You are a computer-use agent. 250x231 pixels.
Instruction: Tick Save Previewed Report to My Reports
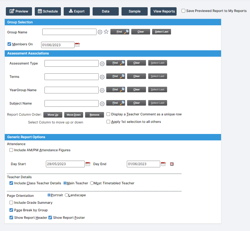pyautogui.click(x=183, y=11)
